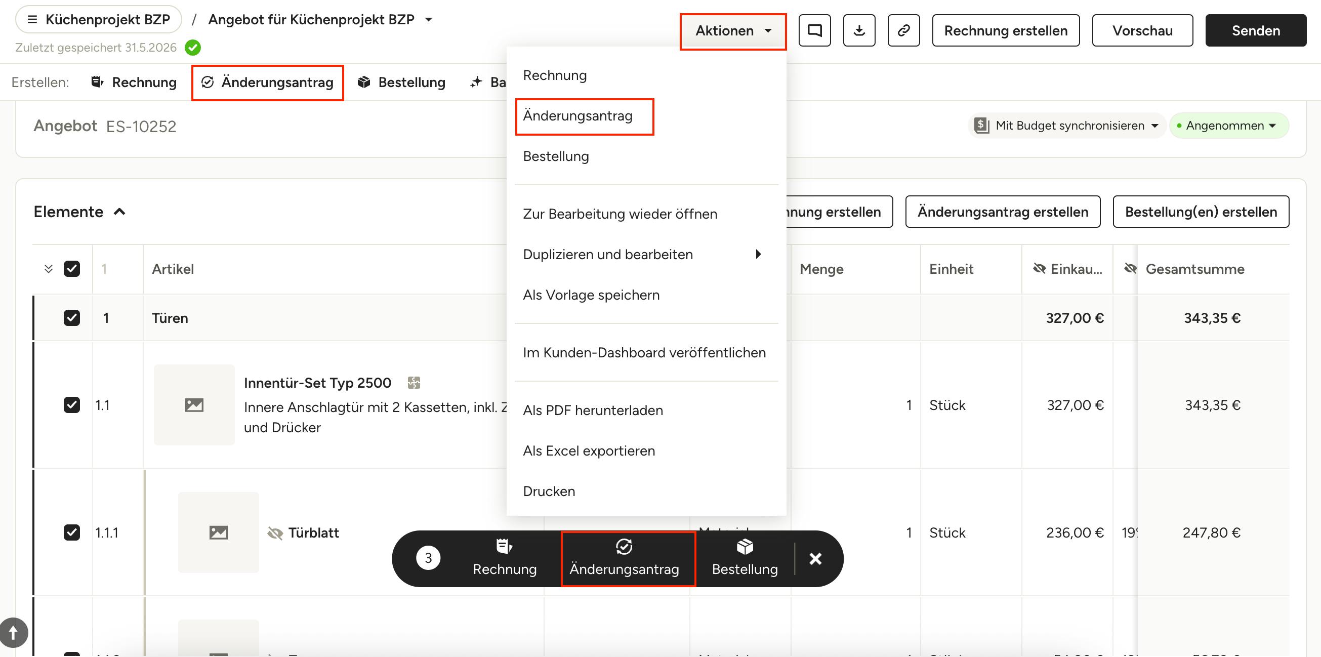Open the Angenommen status dropdown
The image size is (1321, 657).
tap(1230, 126)
